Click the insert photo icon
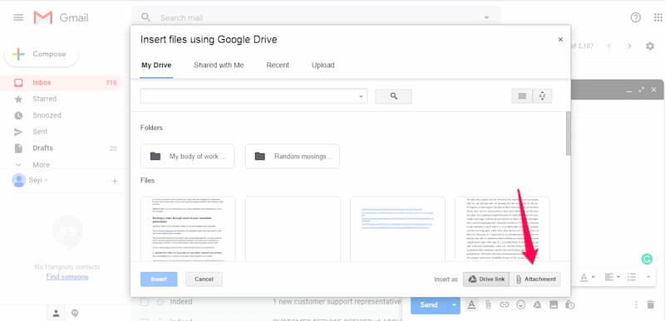This screenshot has height=321, width=665. tap(553, 304)
